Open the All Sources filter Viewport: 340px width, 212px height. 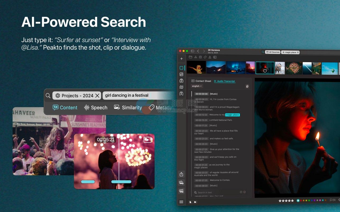[273, 52]
